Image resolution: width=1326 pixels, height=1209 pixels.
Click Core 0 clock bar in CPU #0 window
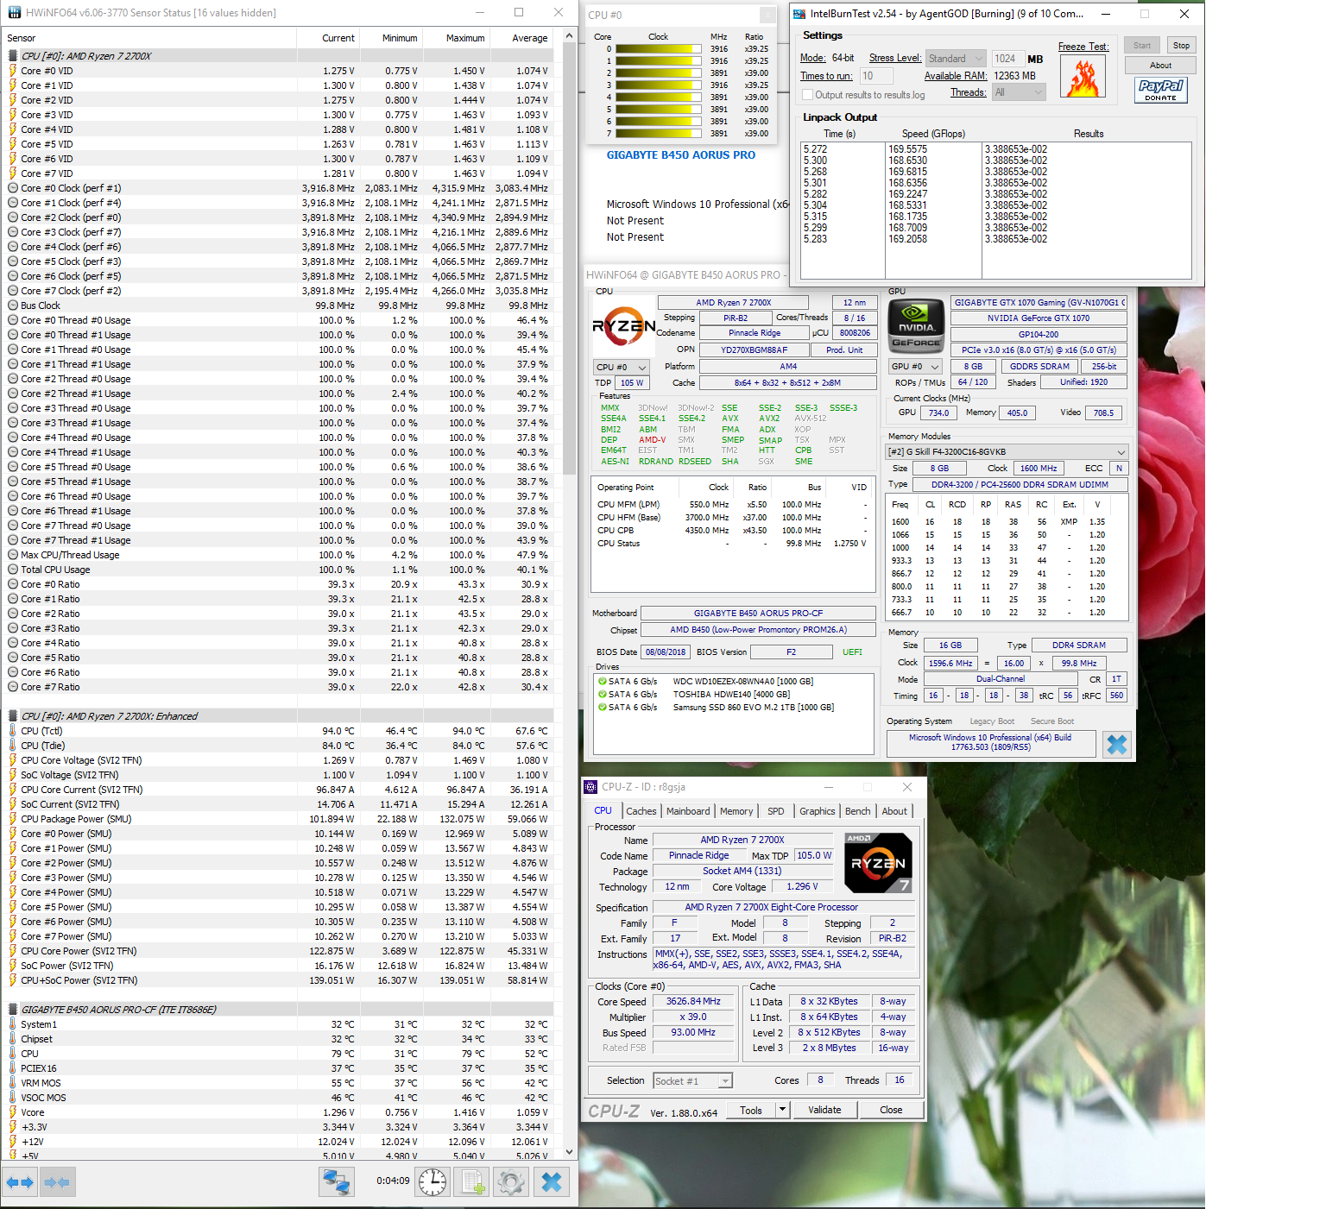coord(658,49)
